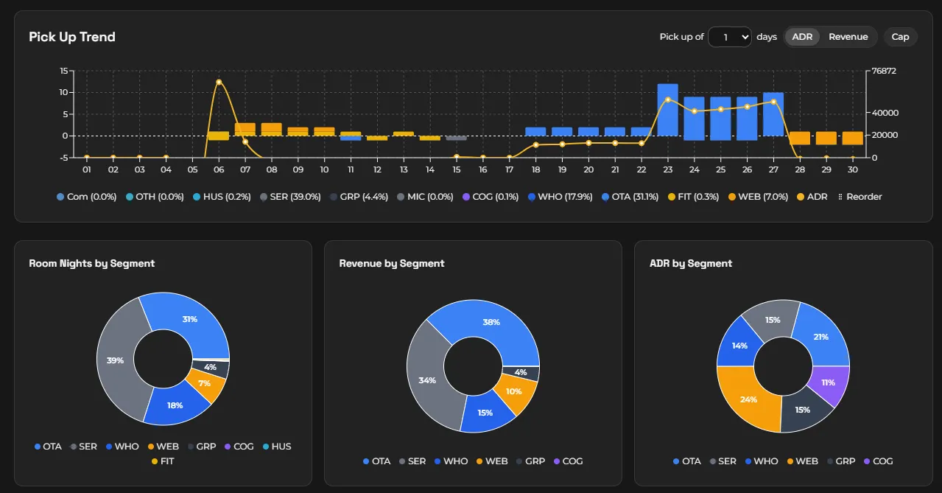Toggle WHO (17.9%) legend series
The image size is (942, 493).
[x=560, y=197]
